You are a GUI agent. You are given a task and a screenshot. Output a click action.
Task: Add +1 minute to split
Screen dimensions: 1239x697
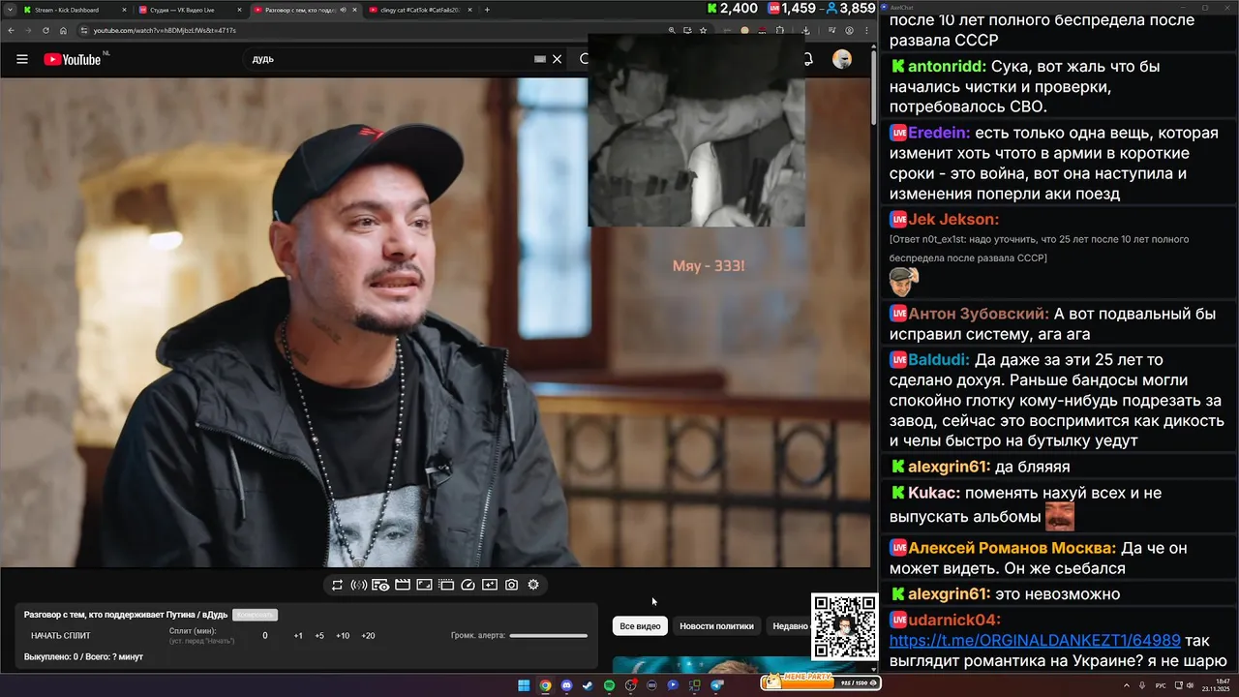point(298,636)
